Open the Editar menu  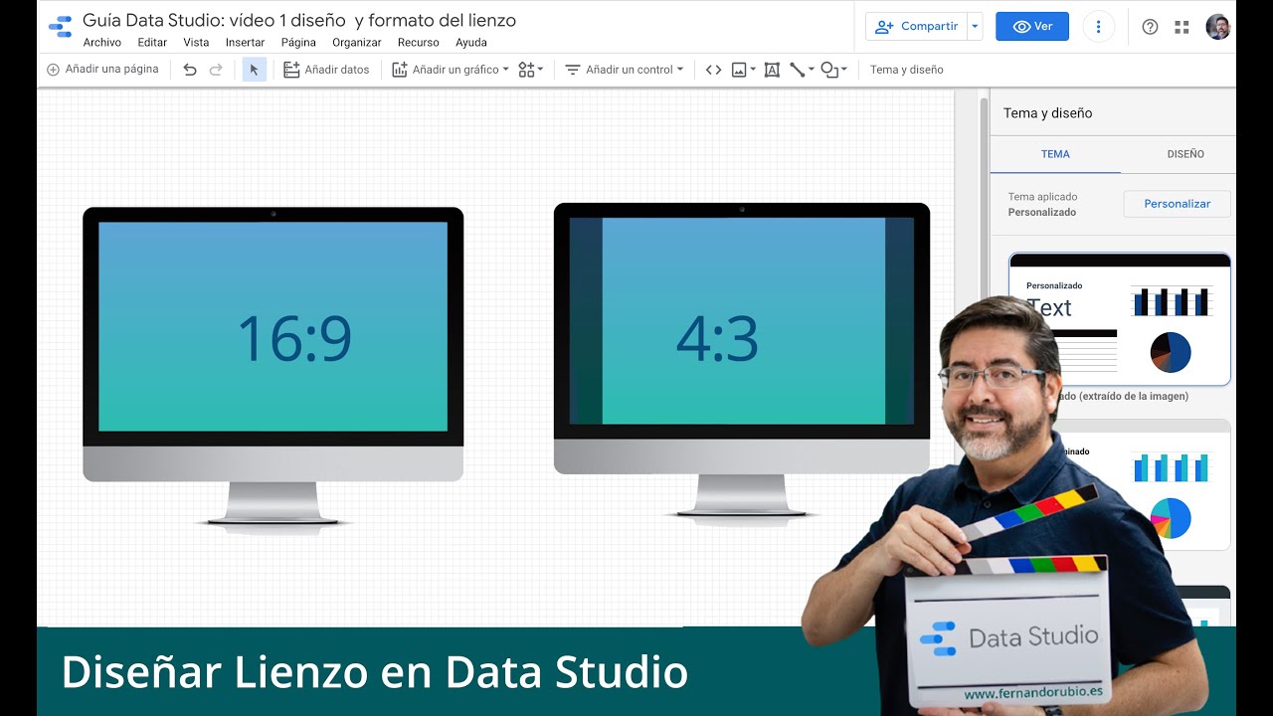pyautogui.click(x=152, y=43)
